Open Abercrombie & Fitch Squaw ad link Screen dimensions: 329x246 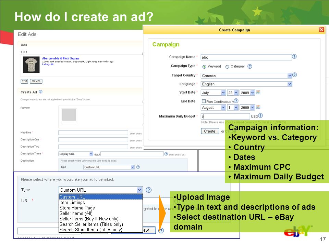click(61, 58)
